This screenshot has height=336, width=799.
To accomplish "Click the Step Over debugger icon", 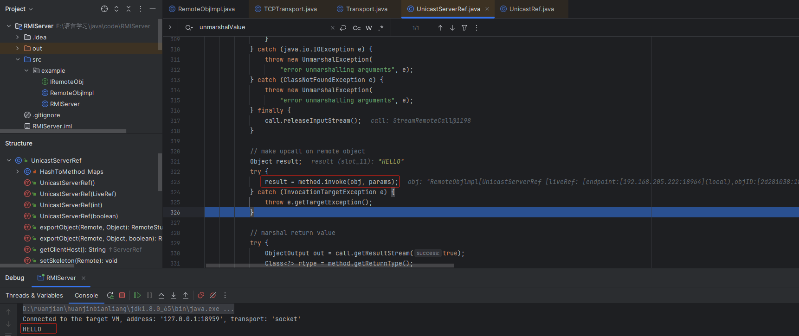I will click(x=161, y=295).
